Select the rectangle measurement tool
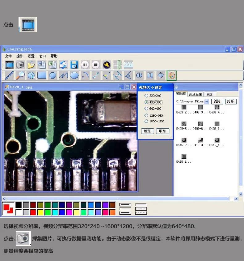Image resolution: width=244 pixels, height=261 pixels. pos(42,75)
